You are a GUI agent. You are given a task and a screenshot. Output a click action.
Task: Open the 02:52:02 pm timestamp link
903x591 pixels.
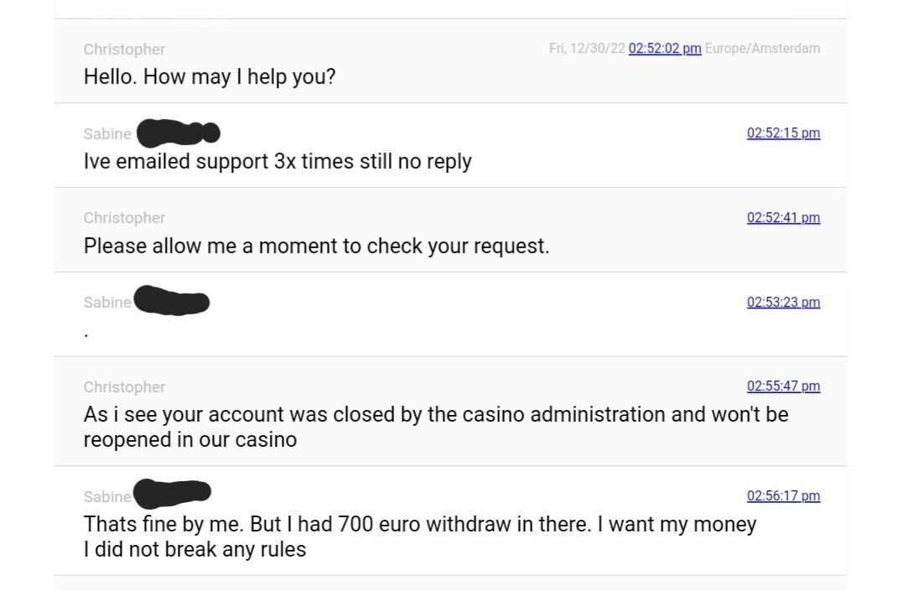coord(664,49)
